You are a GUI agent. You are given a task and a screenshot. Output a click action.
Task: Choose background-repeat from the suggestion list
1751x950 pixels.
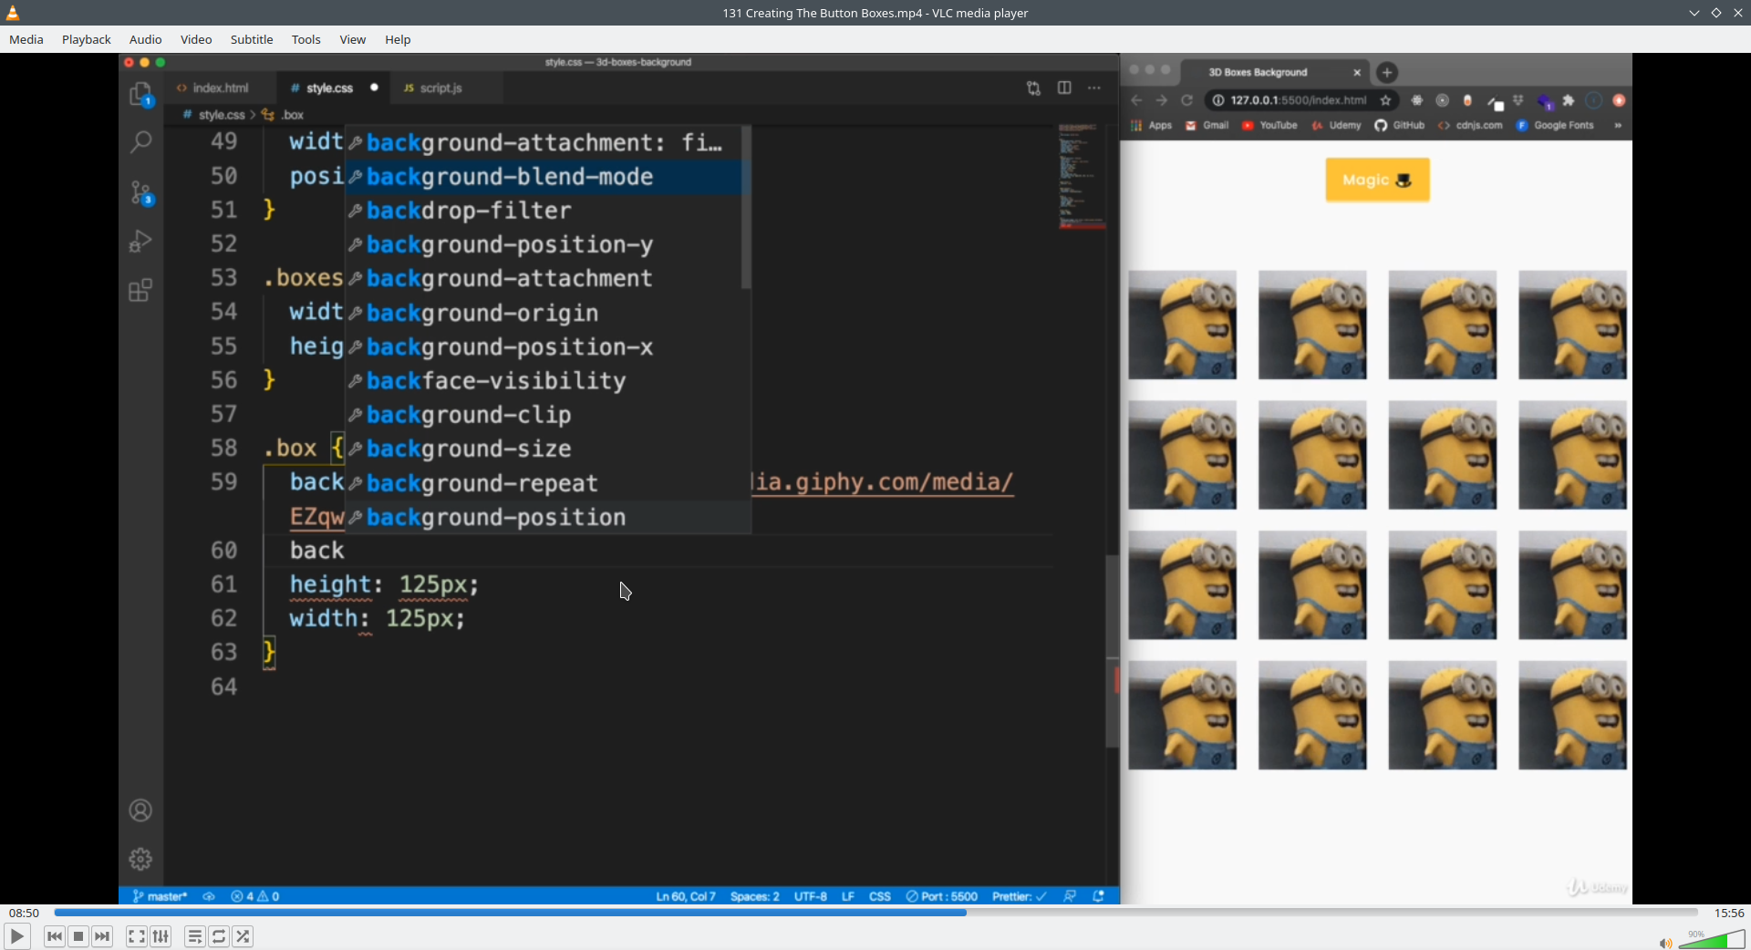pos(547,483)
